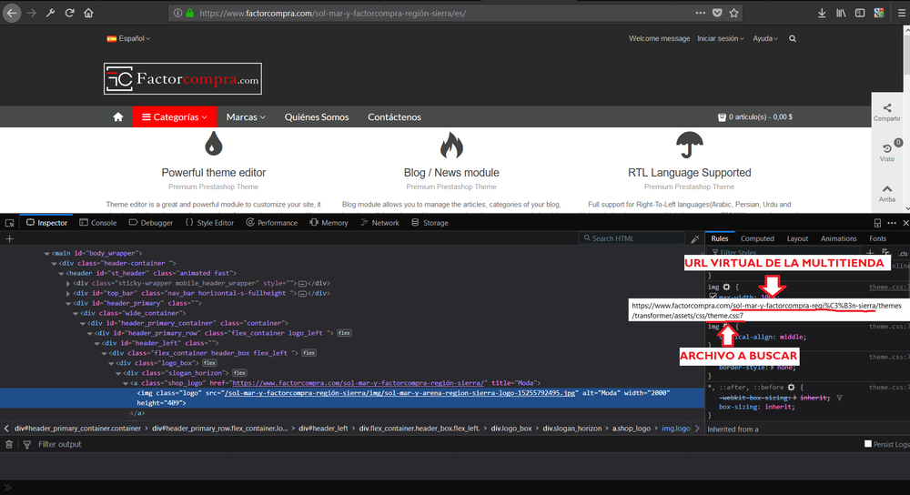The height and width of the screenshot is (495, 910).
Task: Click the Contáctenos navigation link
Action: tap(394, 117)
